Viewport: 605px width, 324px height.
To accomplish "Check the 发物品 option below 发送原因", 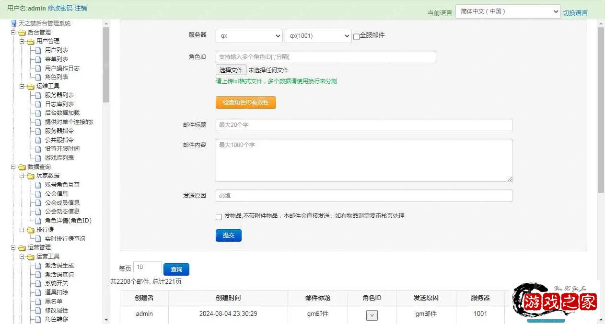I will pyautogui.click(x=219, y=217).
